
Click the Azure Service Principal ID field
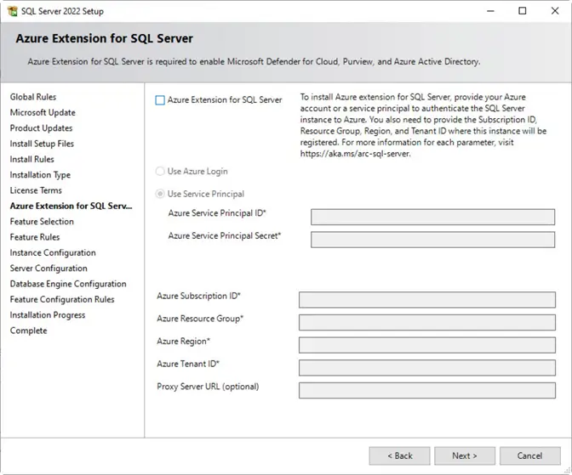[432, 217]
